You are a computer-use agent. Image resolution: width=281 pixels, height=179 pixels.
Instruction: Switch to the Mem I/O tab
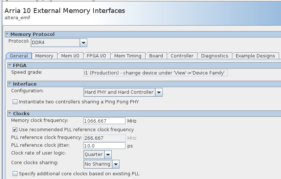[70, 56]
